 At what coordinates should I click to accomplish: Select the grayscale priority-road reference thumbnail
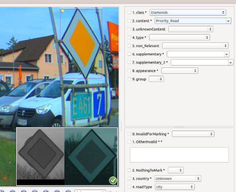pos(41,154)
